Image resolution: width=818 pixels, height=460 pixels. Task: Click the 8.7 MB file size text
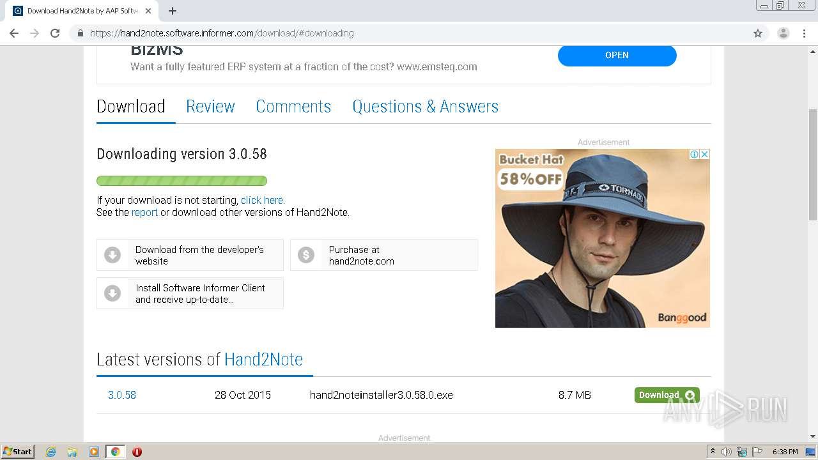coord(575,395)
